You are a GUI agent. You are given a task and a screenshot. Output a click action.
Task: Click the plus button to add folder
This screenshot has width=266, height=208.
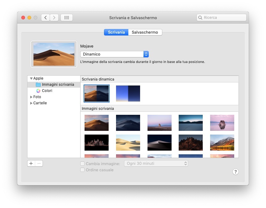pos(31,164)
